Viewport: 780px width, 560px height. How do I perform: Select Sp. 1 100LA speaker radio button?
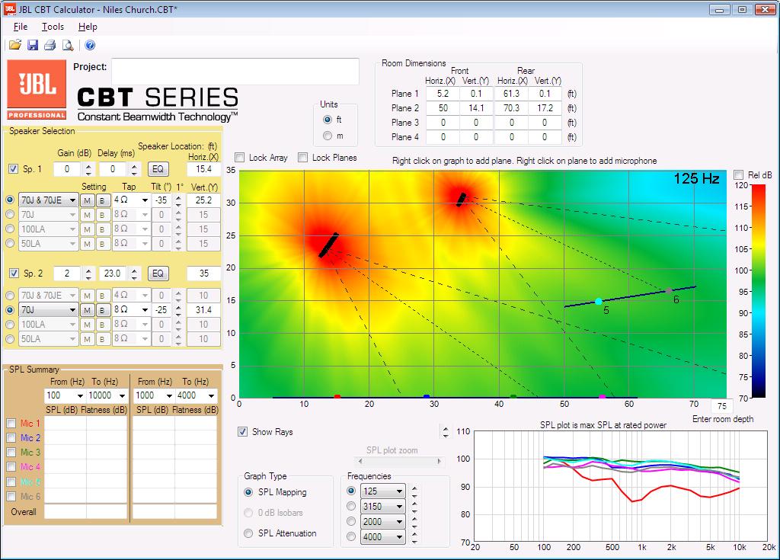(x=10, y=229)
